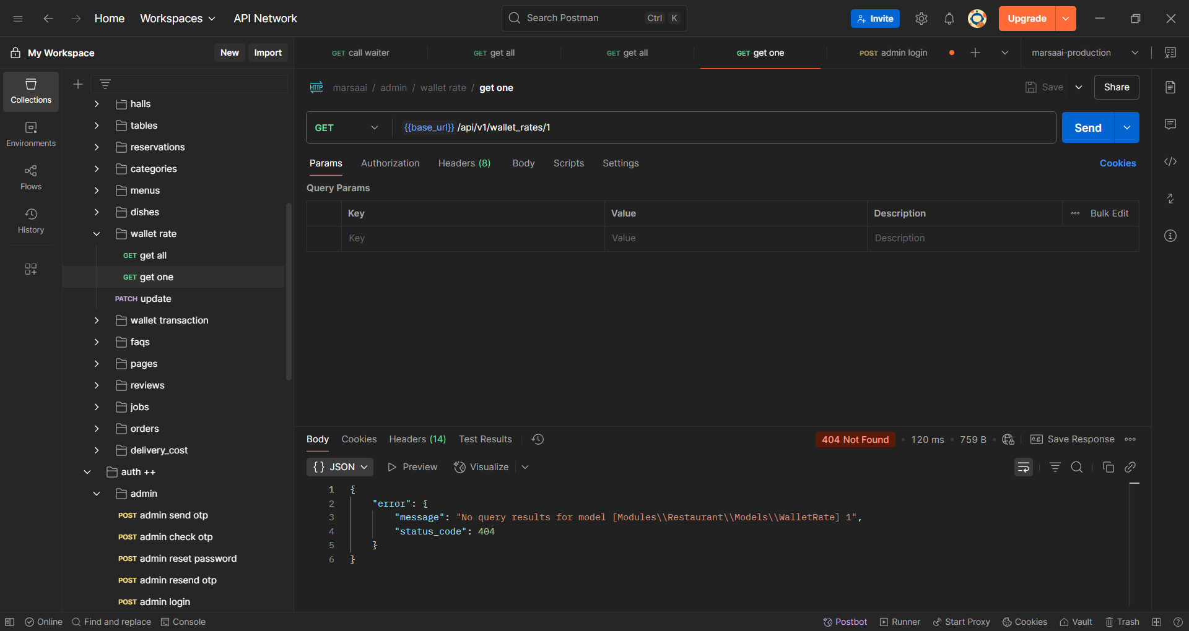Open the marsaai-production environment dropdown
This screenshot has height=631, width=1189.
[x=1085, y=53]
